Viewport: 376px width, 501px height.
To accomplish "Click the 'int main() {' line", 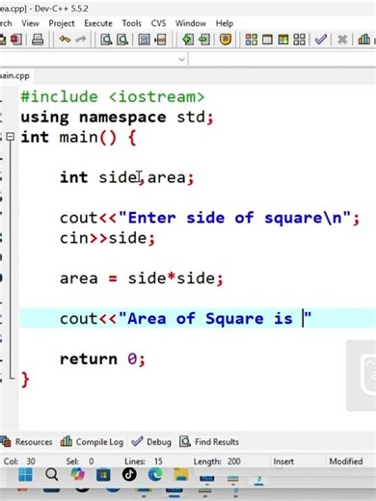I will pos(78,138).
